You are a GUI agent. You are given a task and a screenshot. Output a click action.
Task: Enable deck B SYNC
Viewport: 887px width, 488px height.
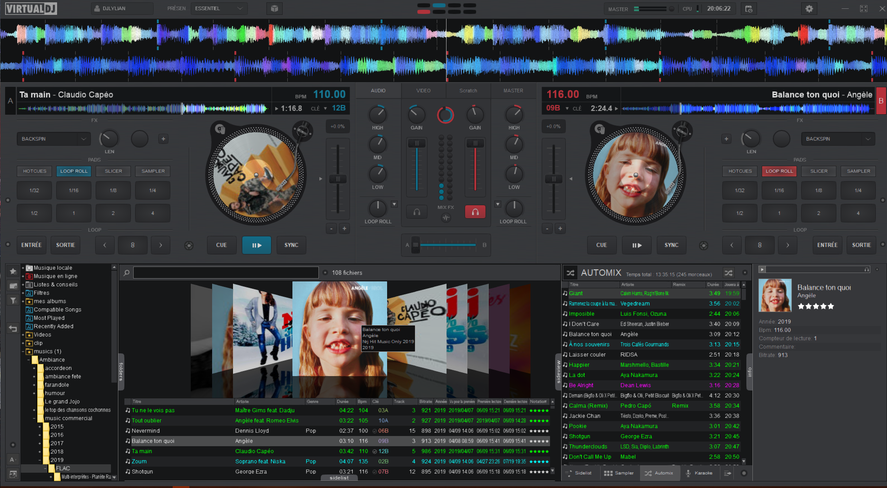tap(671, 245)
